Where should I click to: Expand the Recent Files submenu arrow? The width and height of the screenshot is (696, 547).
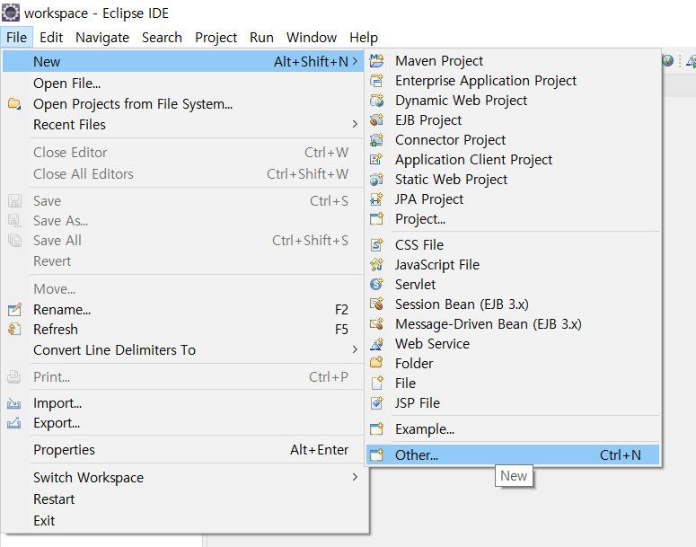point(355,124)
